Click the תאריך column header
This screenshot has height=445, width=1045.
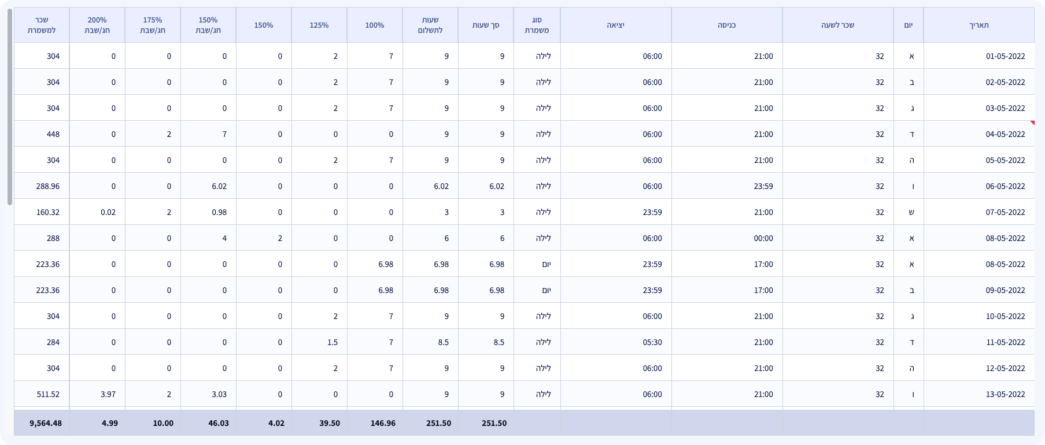point(978,25)
